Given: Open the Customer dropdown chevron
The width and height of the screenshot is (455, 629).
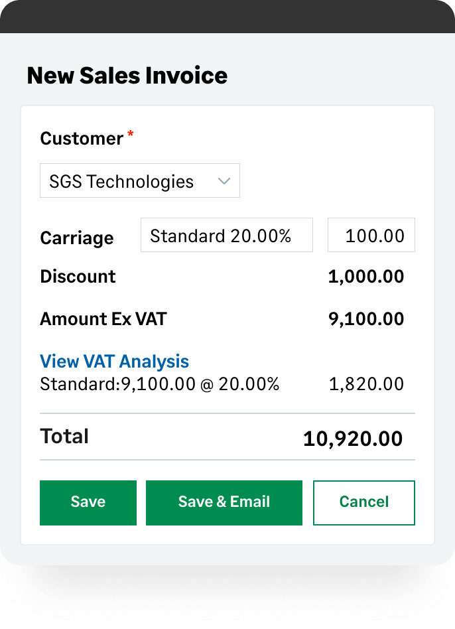Looking at the screenshot, I should pos(224,180).
